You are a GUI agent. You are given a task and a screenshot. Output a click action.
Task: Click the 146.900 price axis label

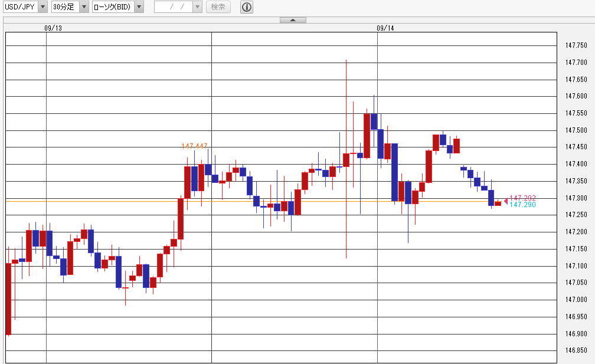pos(576,334)
